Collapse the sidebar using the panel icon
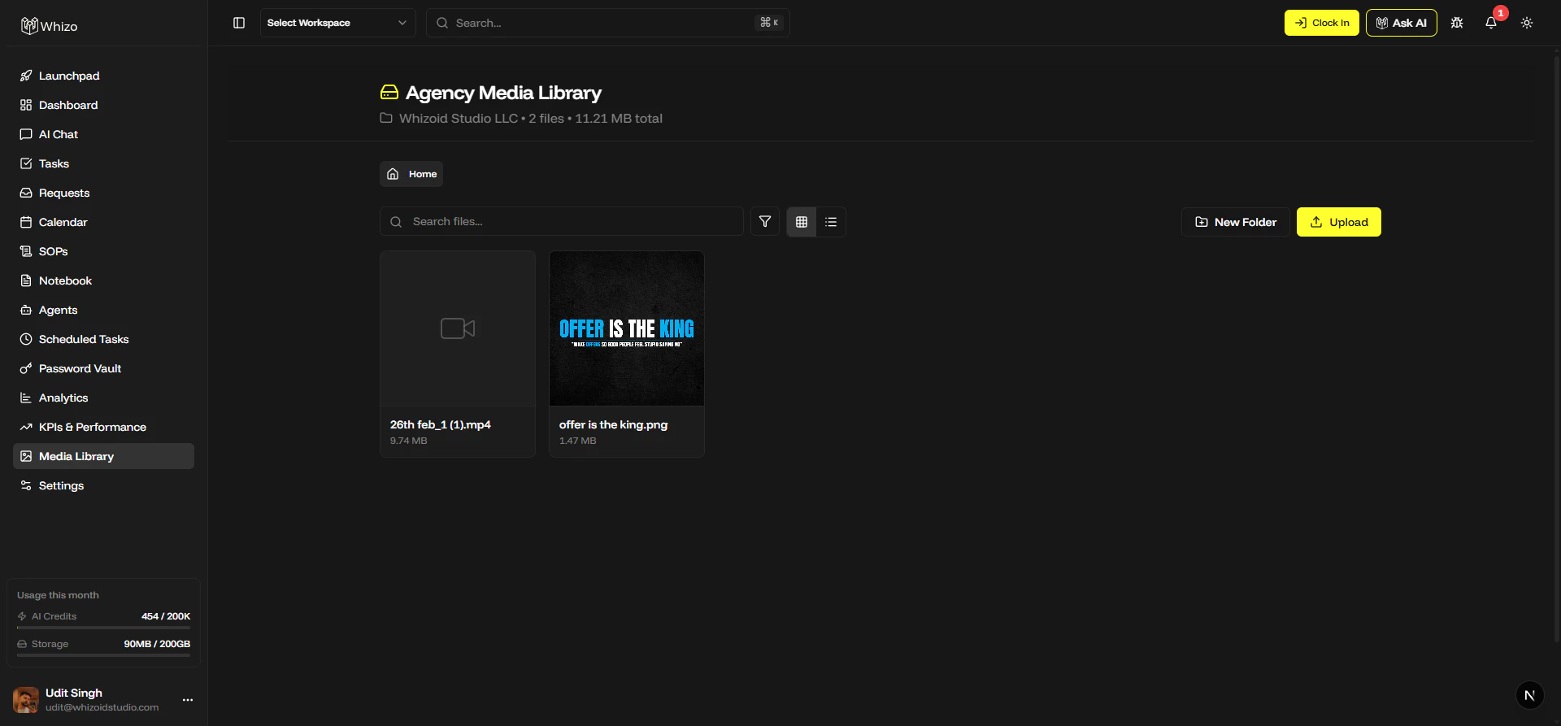The width and height of the screenshot is (1561, 726). (239, 23)
